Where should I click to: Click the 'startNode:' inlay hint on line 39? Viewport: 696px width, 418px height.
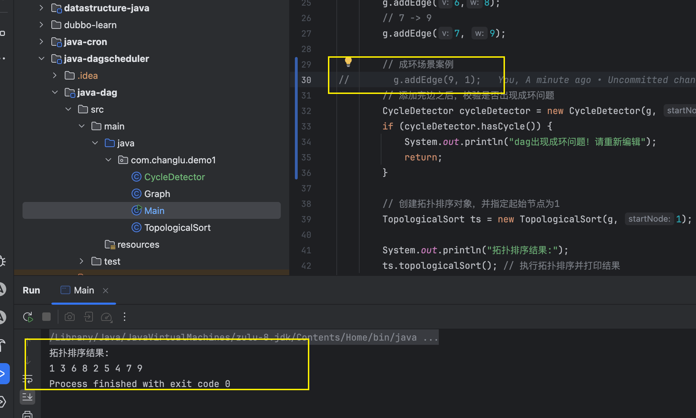click(x=649, y=219)
